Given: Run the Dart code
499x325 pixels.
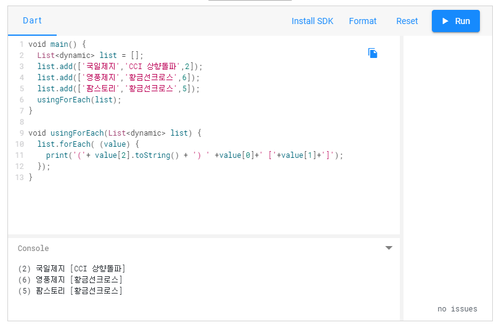Looking at the screenshot, I should [455, 21].
